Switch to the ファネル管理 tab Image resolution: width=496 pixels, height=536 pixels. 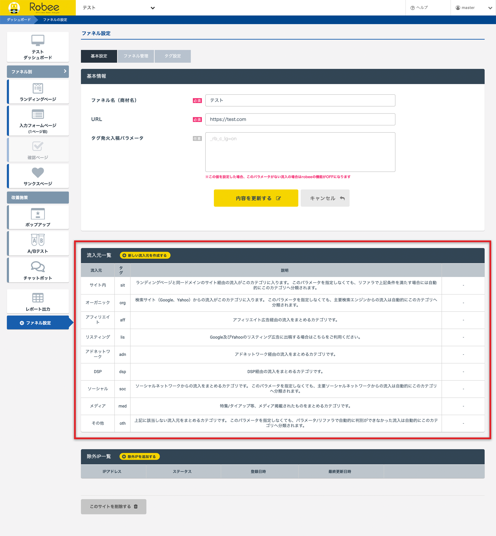[x=136, y=56]
